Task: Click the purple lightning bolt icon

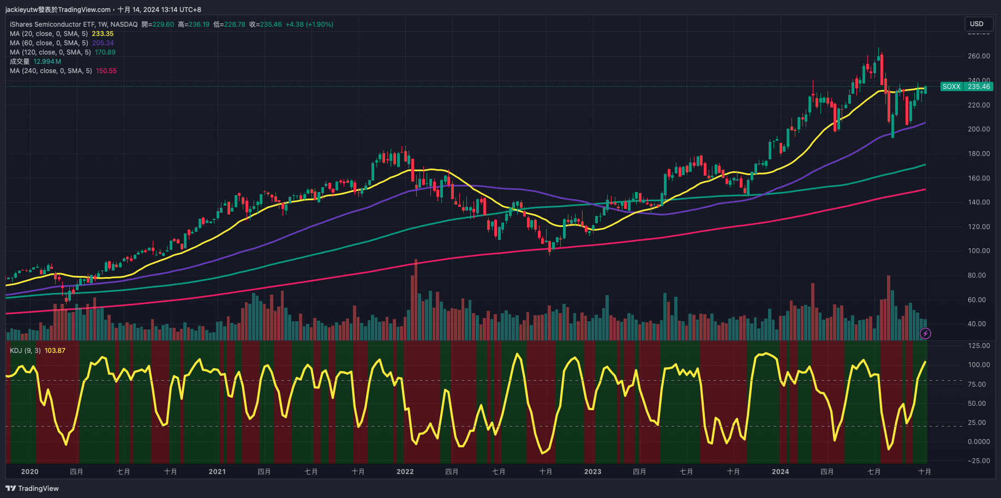Action: [x=925, y=333]
